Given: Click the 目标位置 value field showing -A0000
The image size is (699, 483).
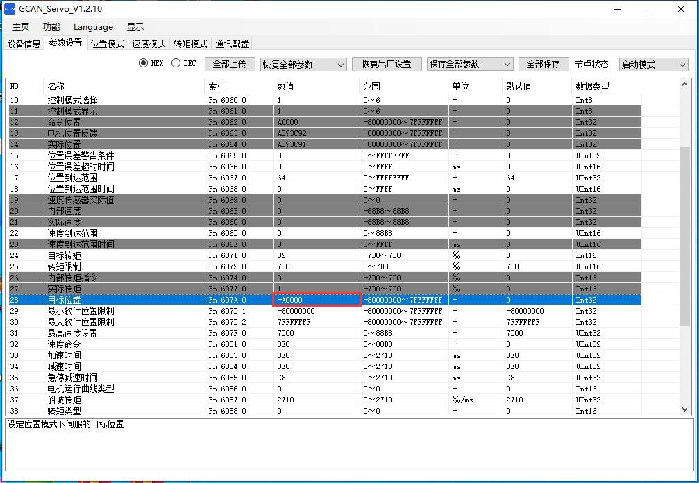Looking at the screenshot, I should [317, 300].
